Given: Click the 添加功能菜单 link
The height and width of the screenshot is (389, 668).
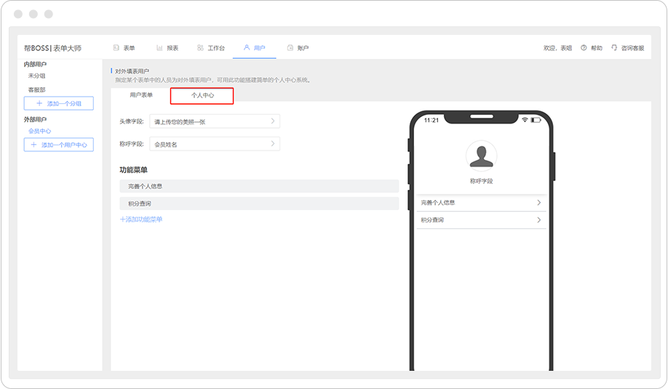Looking at the screenshot, I should 141,219.
